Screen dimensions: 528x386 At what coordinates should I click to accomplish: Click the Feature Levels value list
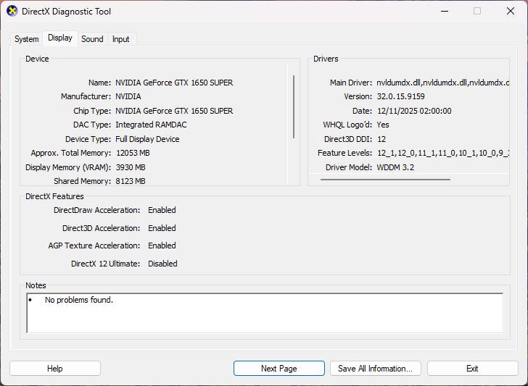pyautogui.click(x=443, y=153)
